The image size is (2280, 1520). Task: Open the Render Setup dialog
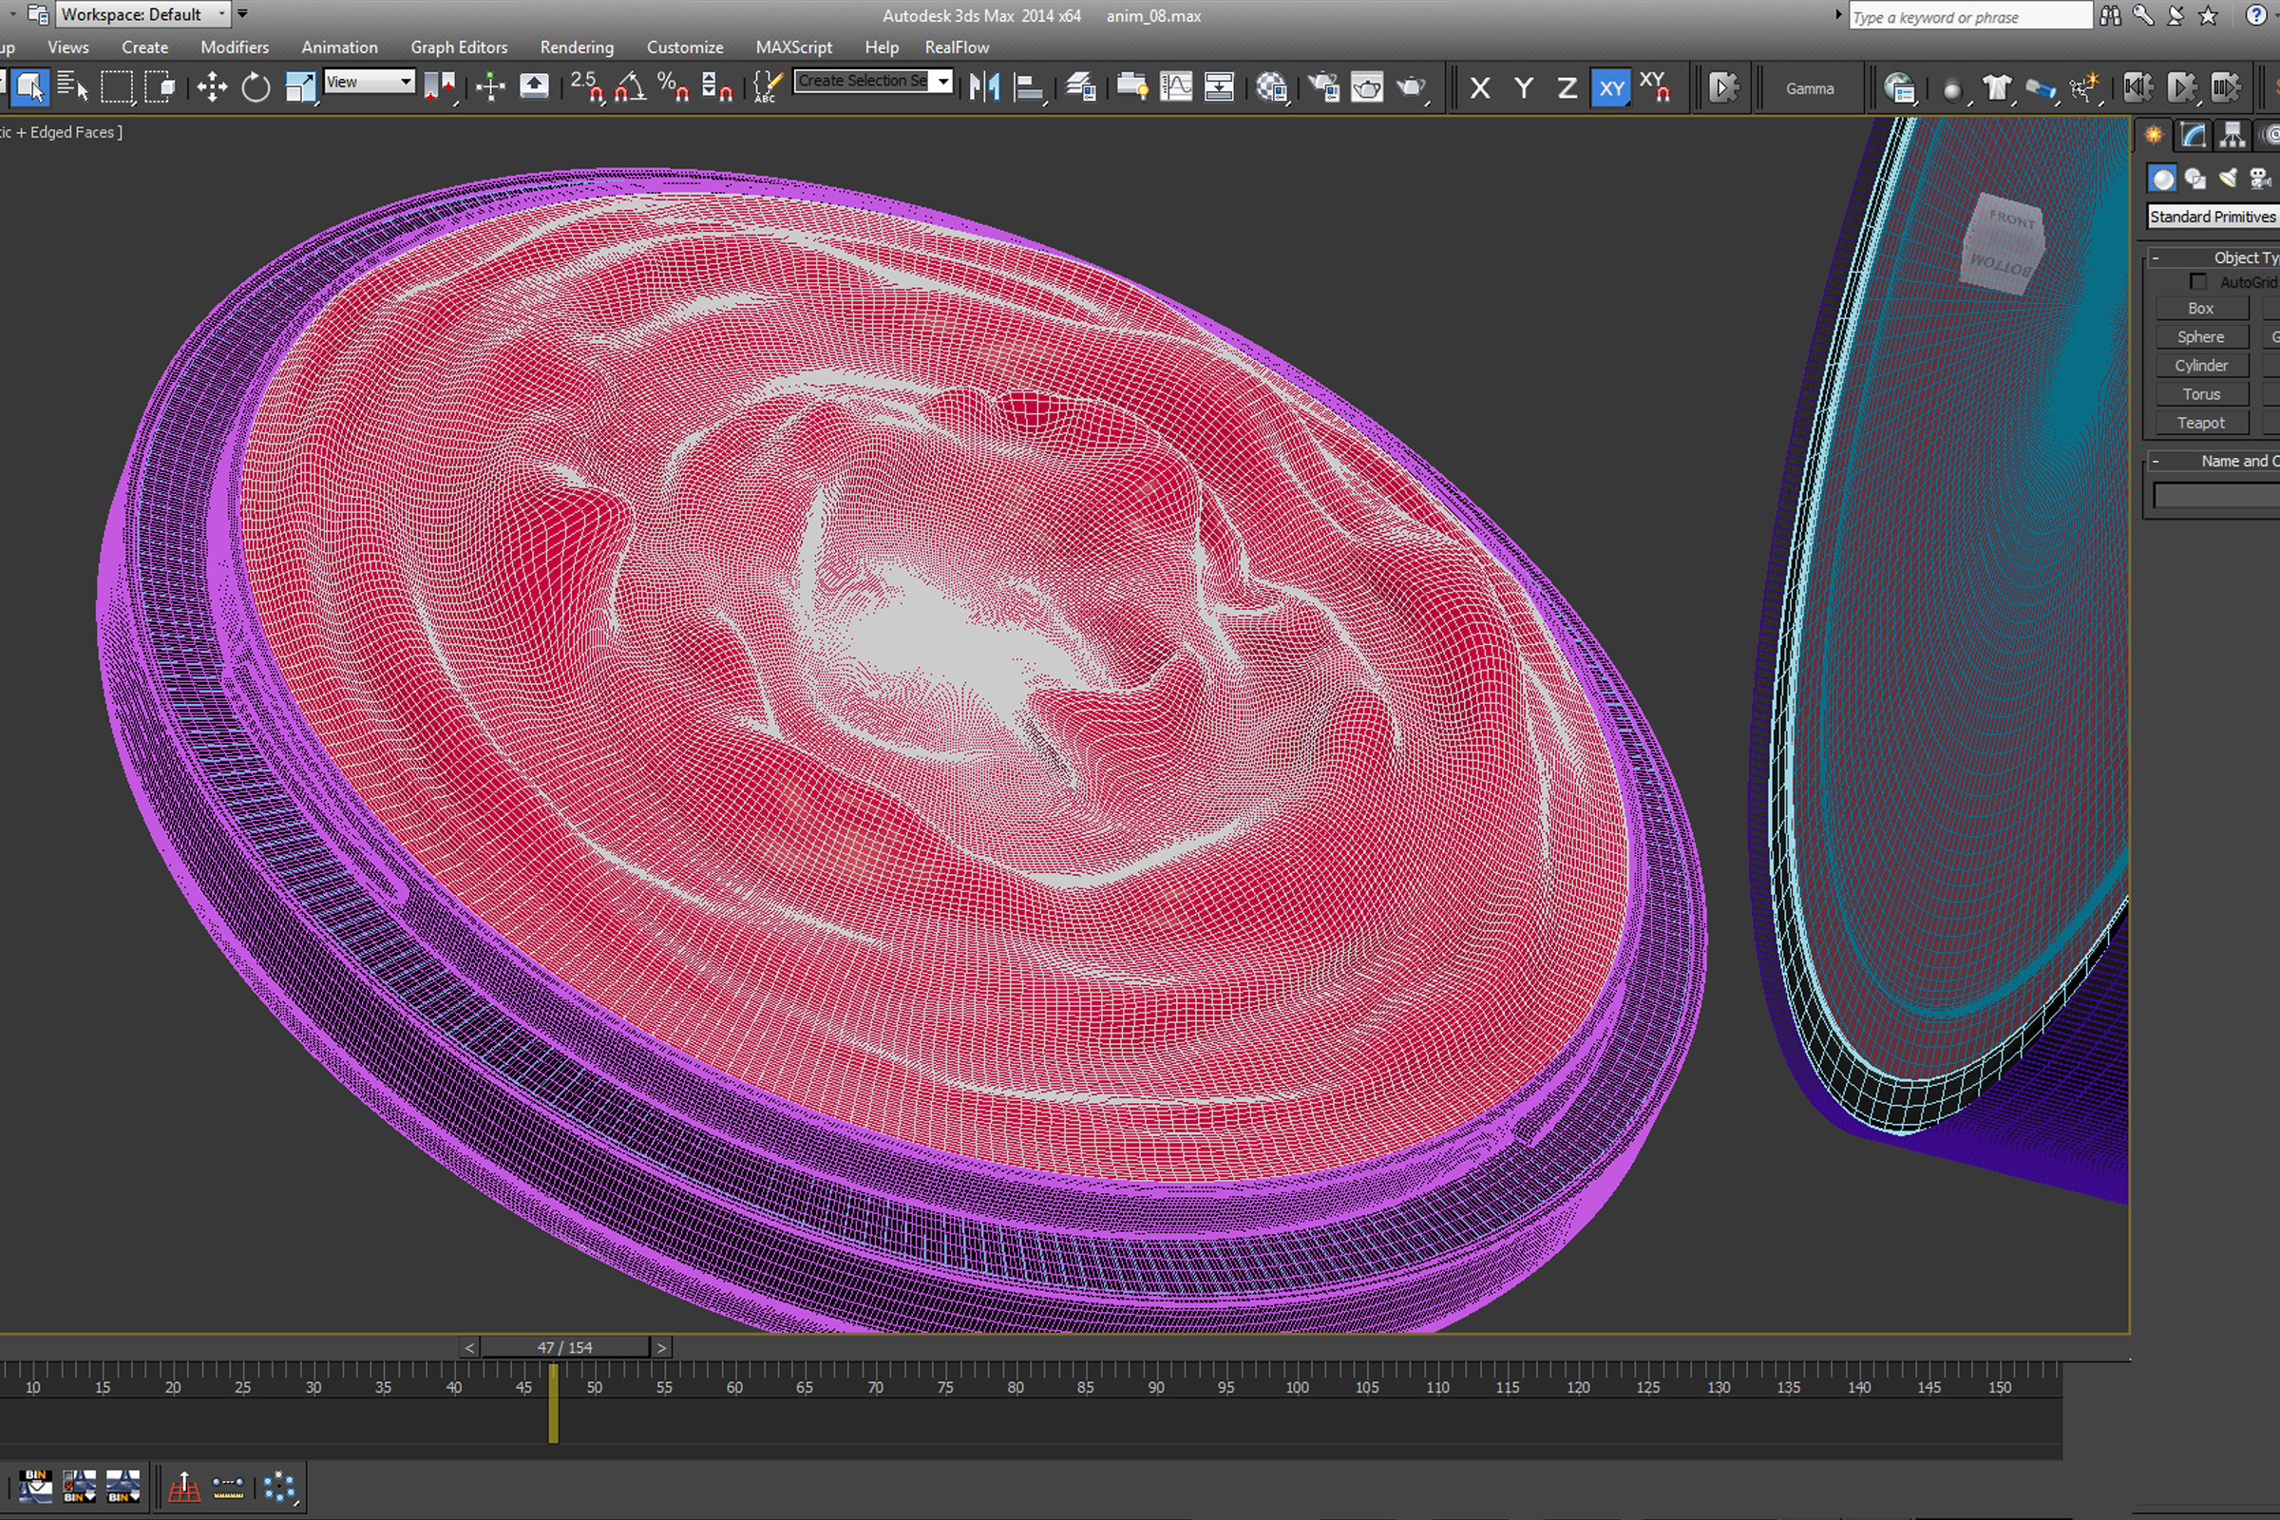[x=1323, y=87]
